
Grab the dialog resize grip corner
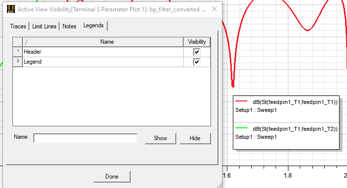tap(219, 186)
